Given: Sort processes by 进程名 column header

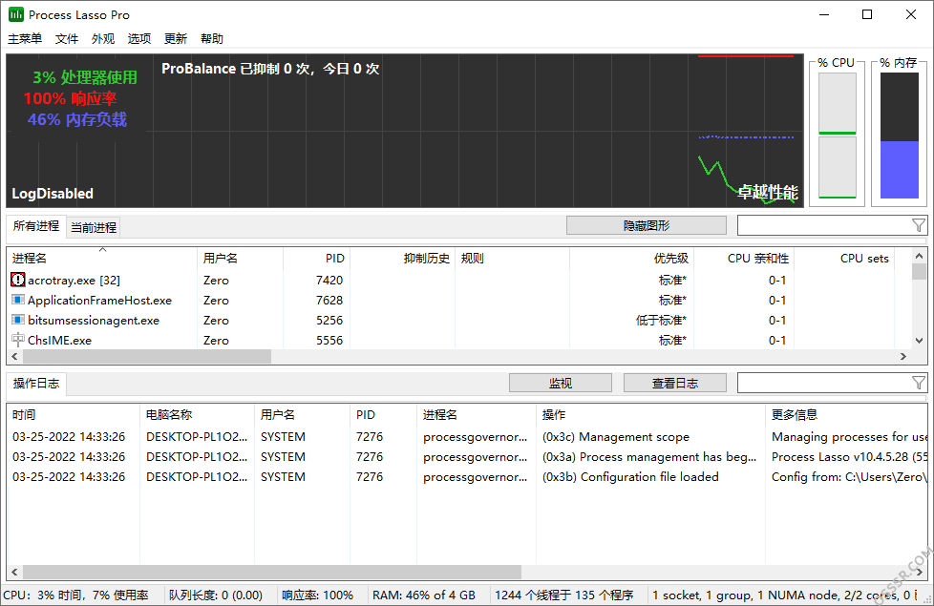Looking at the screenshot, I should click(x=102, y=259).
